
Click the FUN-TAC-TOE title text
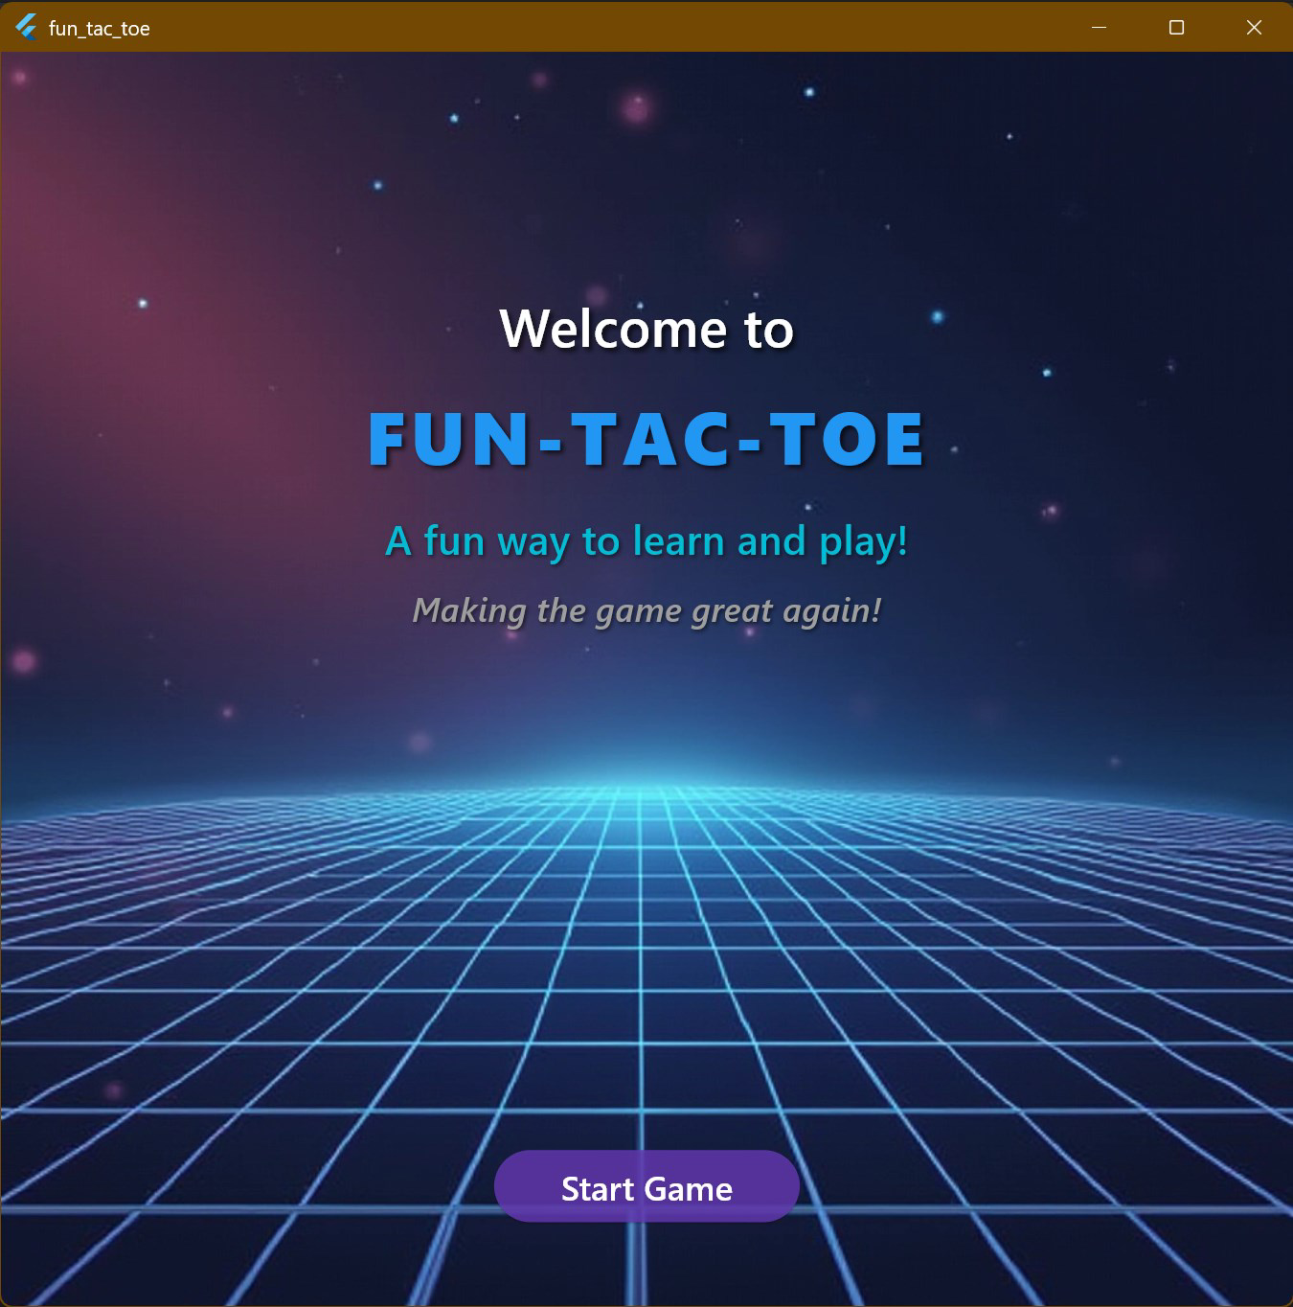646,440
